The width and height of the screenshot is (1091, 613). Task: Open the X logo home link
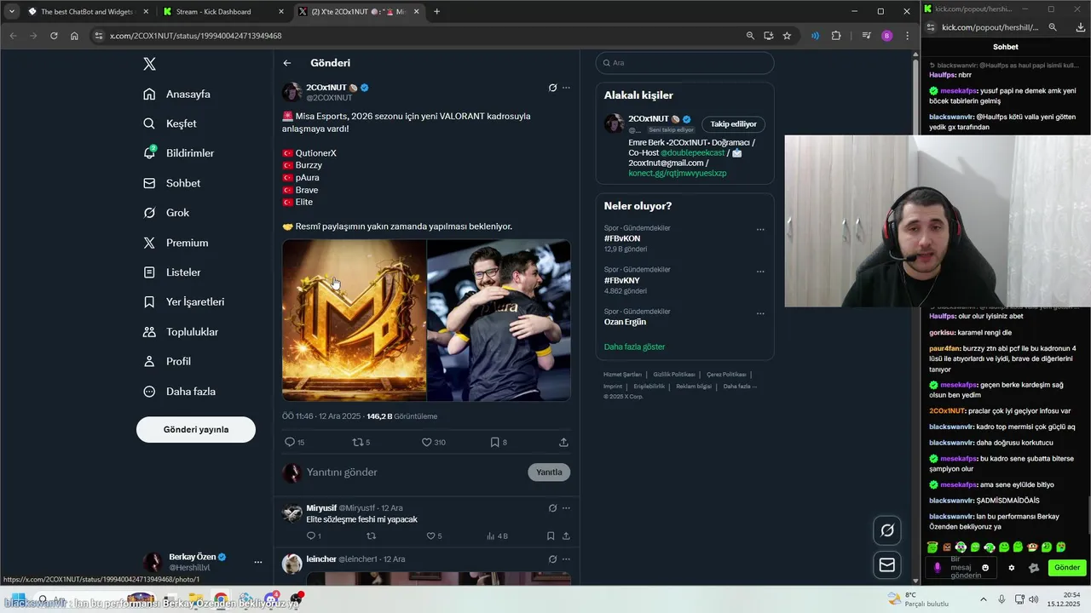[150, 64]
